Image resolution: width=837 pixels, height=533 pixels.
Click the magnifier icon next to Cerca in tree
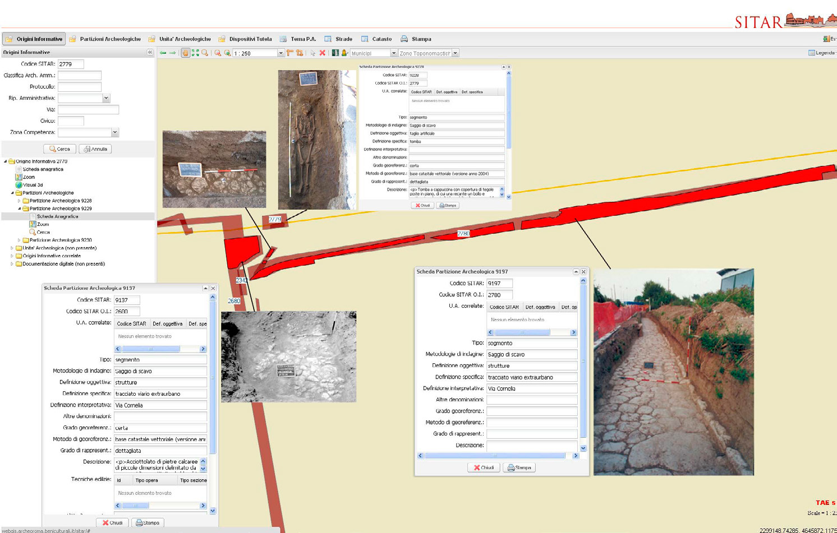[x=33, y=232]
